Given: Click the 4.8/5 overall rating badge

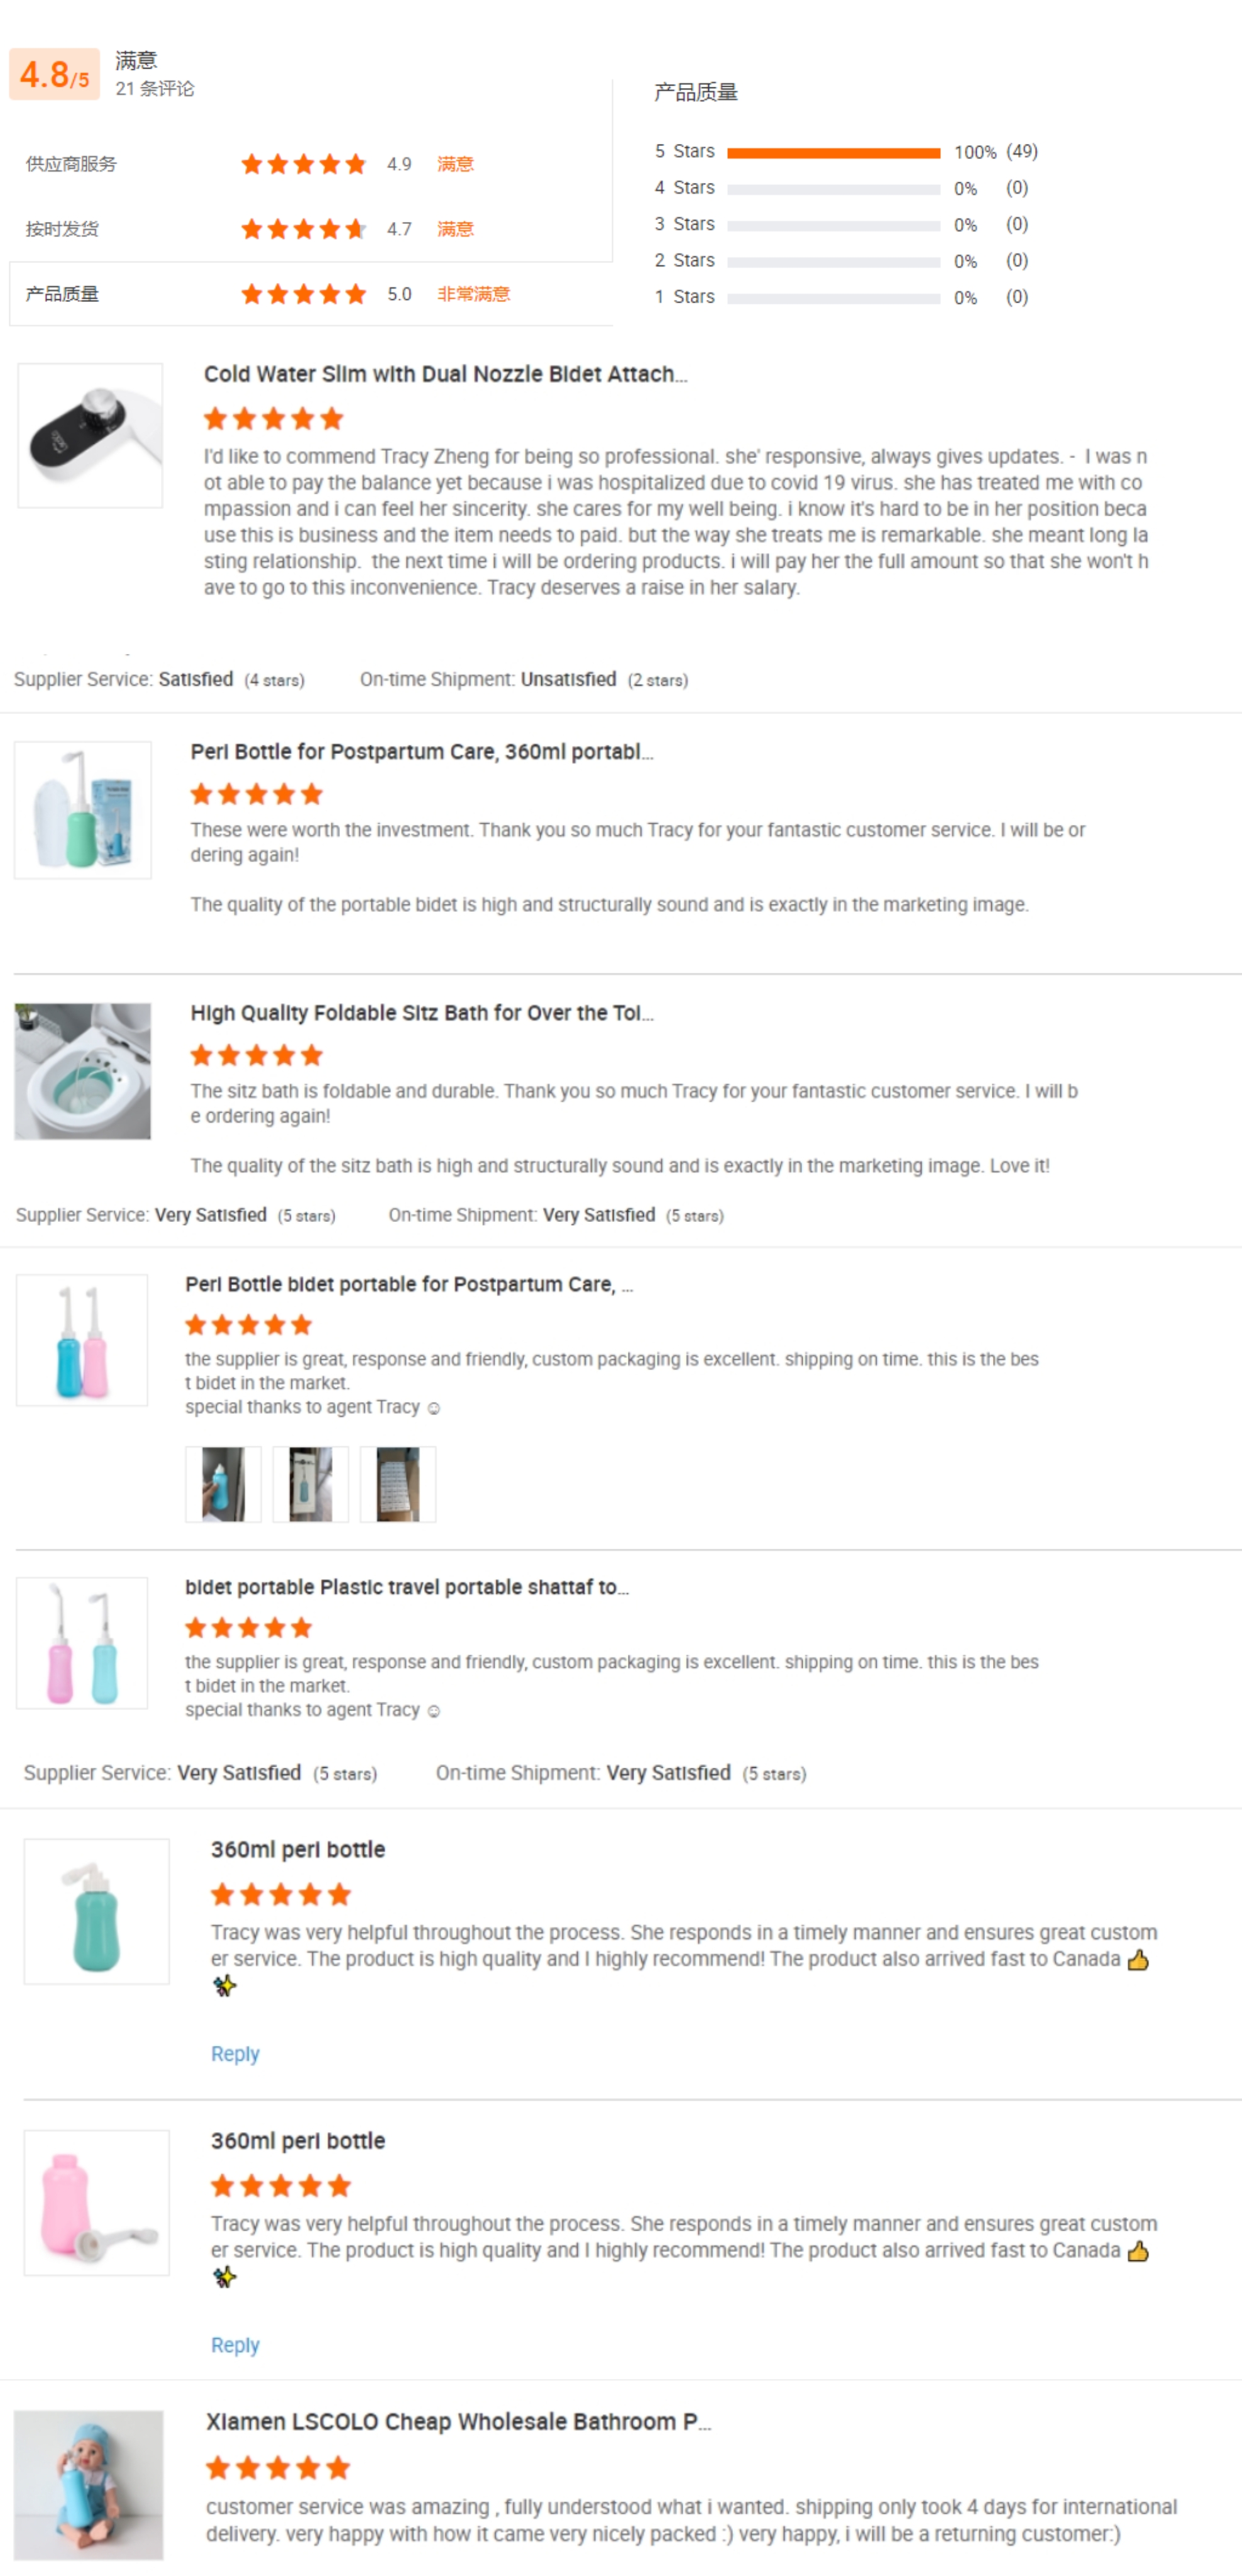Looking at the screenshot, I should coord(54,74).
